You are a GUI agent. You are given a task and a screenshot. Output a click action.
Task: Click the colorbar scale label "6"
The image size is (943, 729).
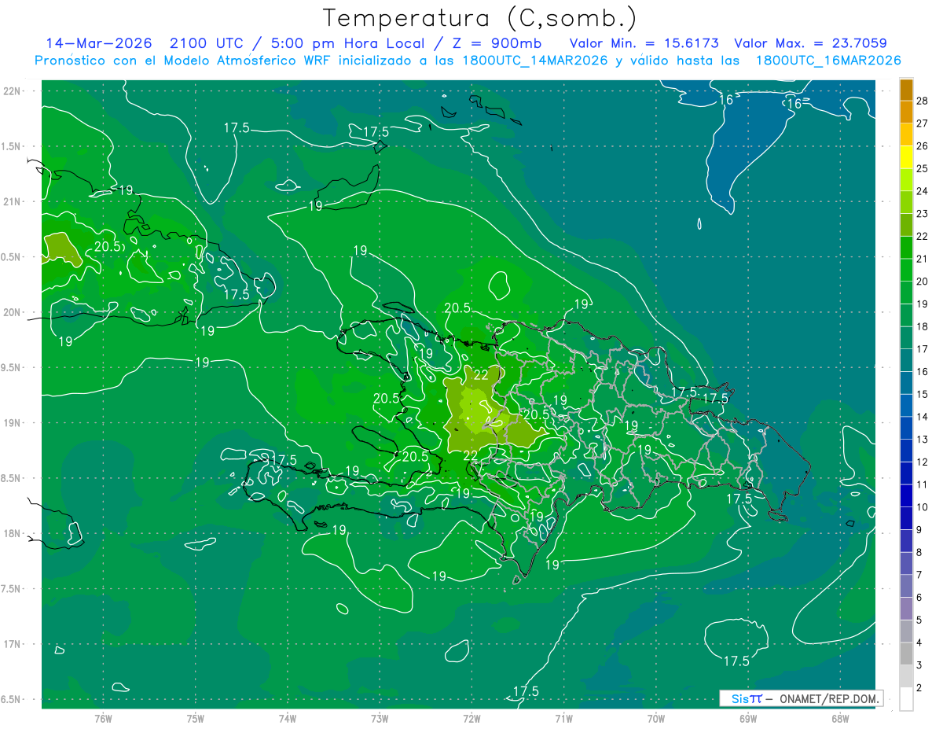point(919,598)
